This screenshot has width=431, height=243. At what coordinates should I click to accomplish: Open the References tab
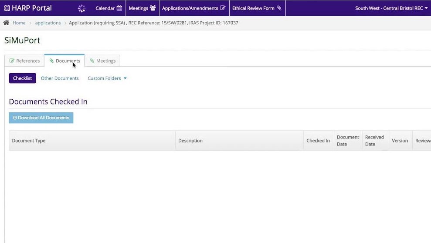point(24,61)
